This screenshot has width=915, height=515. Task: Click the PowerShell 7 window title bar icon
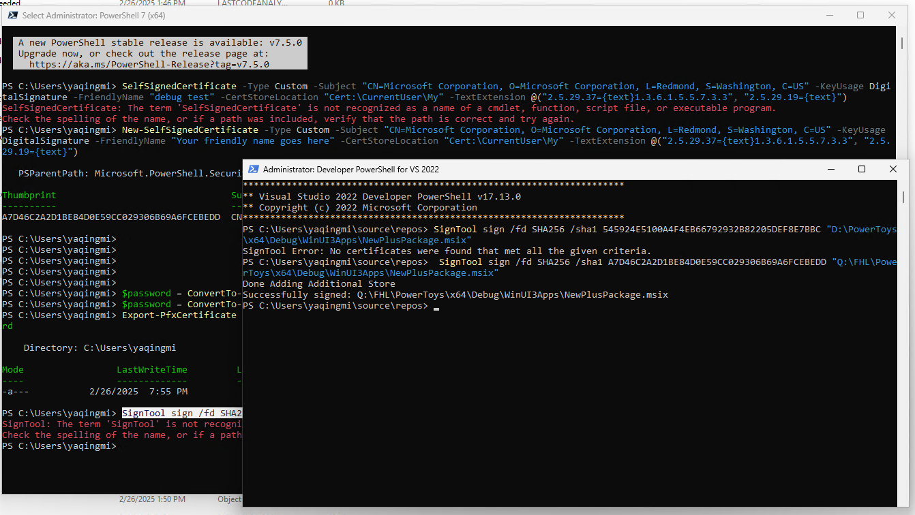[x=12, y=15]
